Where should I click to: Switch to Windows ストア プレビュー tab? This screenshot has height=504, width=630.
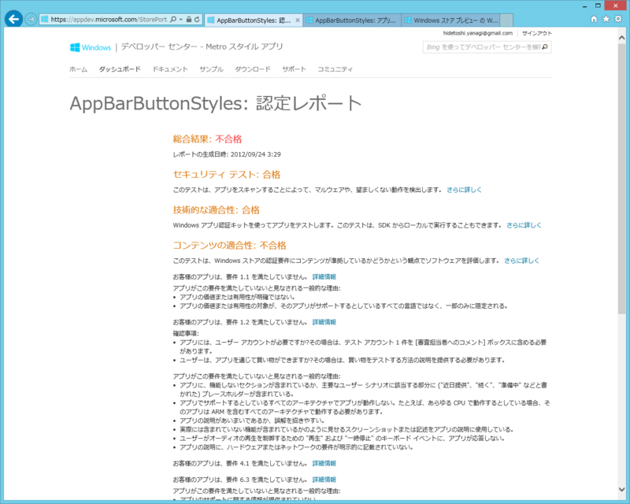tap(450, 20)
